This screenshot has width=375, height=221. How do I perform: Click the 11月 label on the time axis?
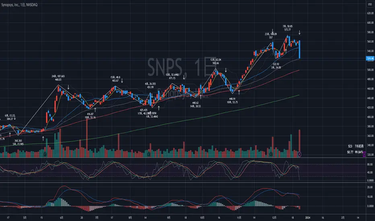click(239, 218)
